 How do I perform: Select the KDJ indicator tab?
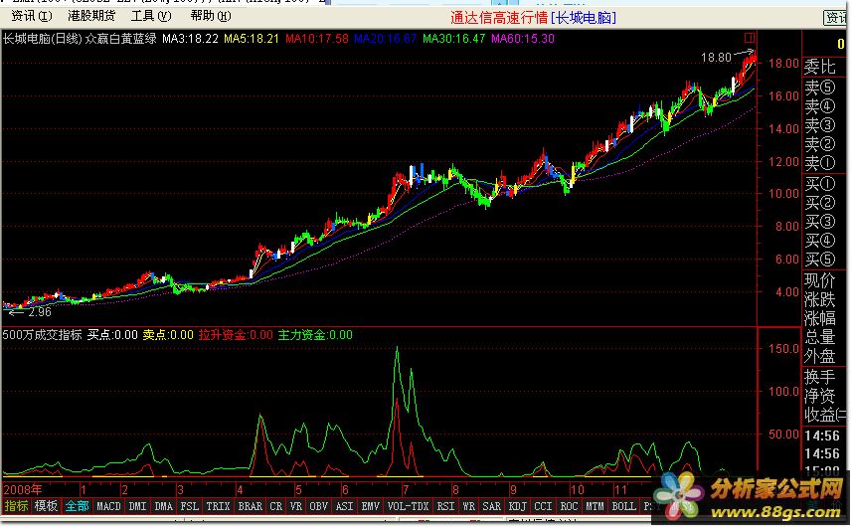517,506
